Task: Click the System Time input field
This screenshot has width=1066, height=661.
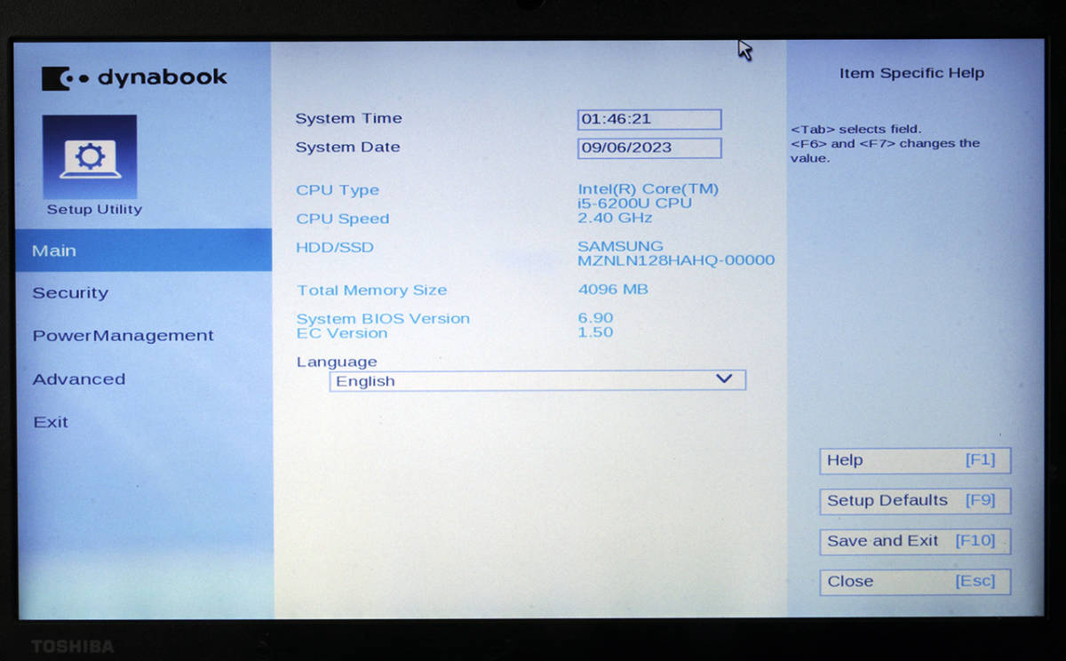Action: pos(648,118)
